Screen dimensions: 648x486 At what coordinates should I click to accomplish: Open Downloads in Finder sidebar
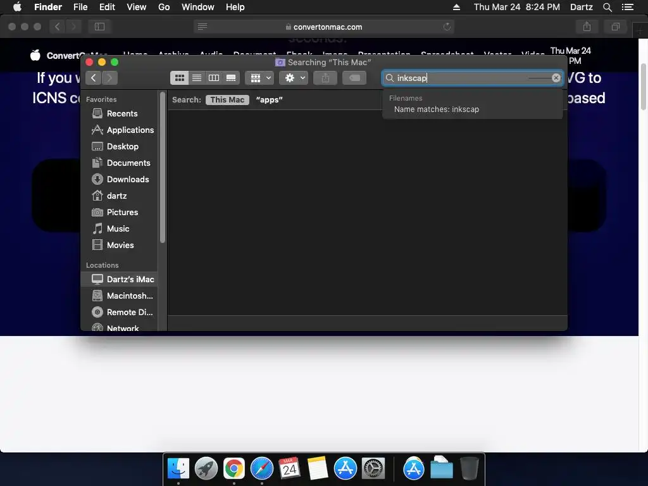point(120,179)
